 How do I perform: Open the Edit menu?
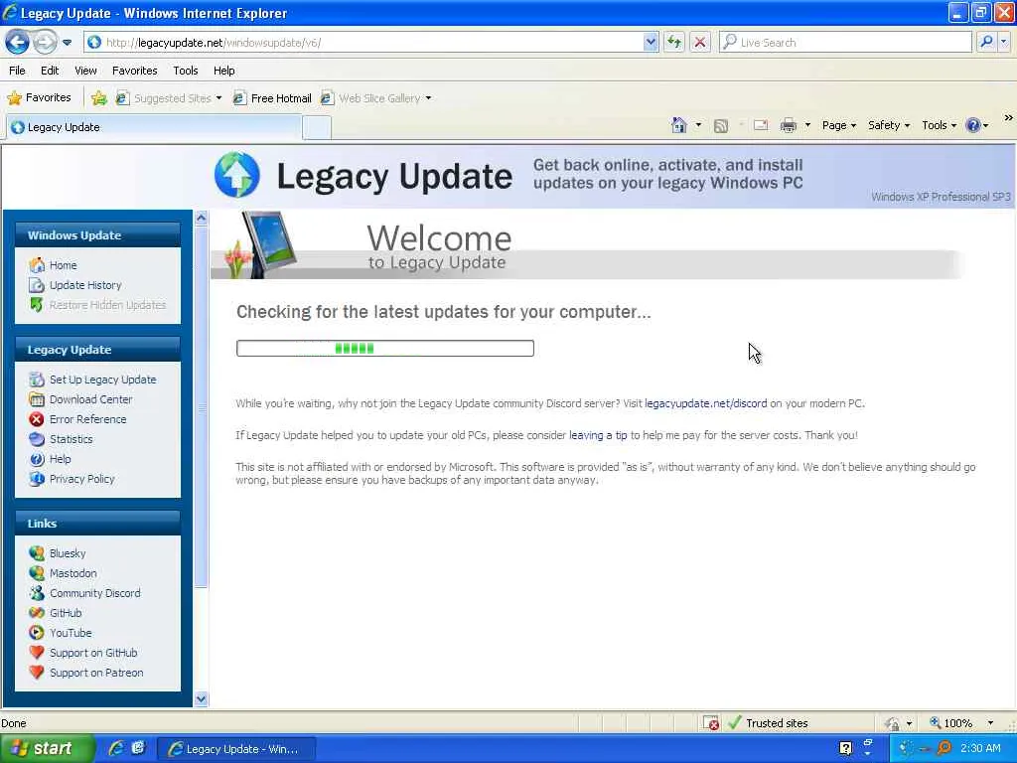[50, 71]
